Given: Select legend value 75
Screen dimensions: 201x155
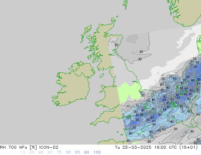Looking at the screenshot, I should (59, 152).
